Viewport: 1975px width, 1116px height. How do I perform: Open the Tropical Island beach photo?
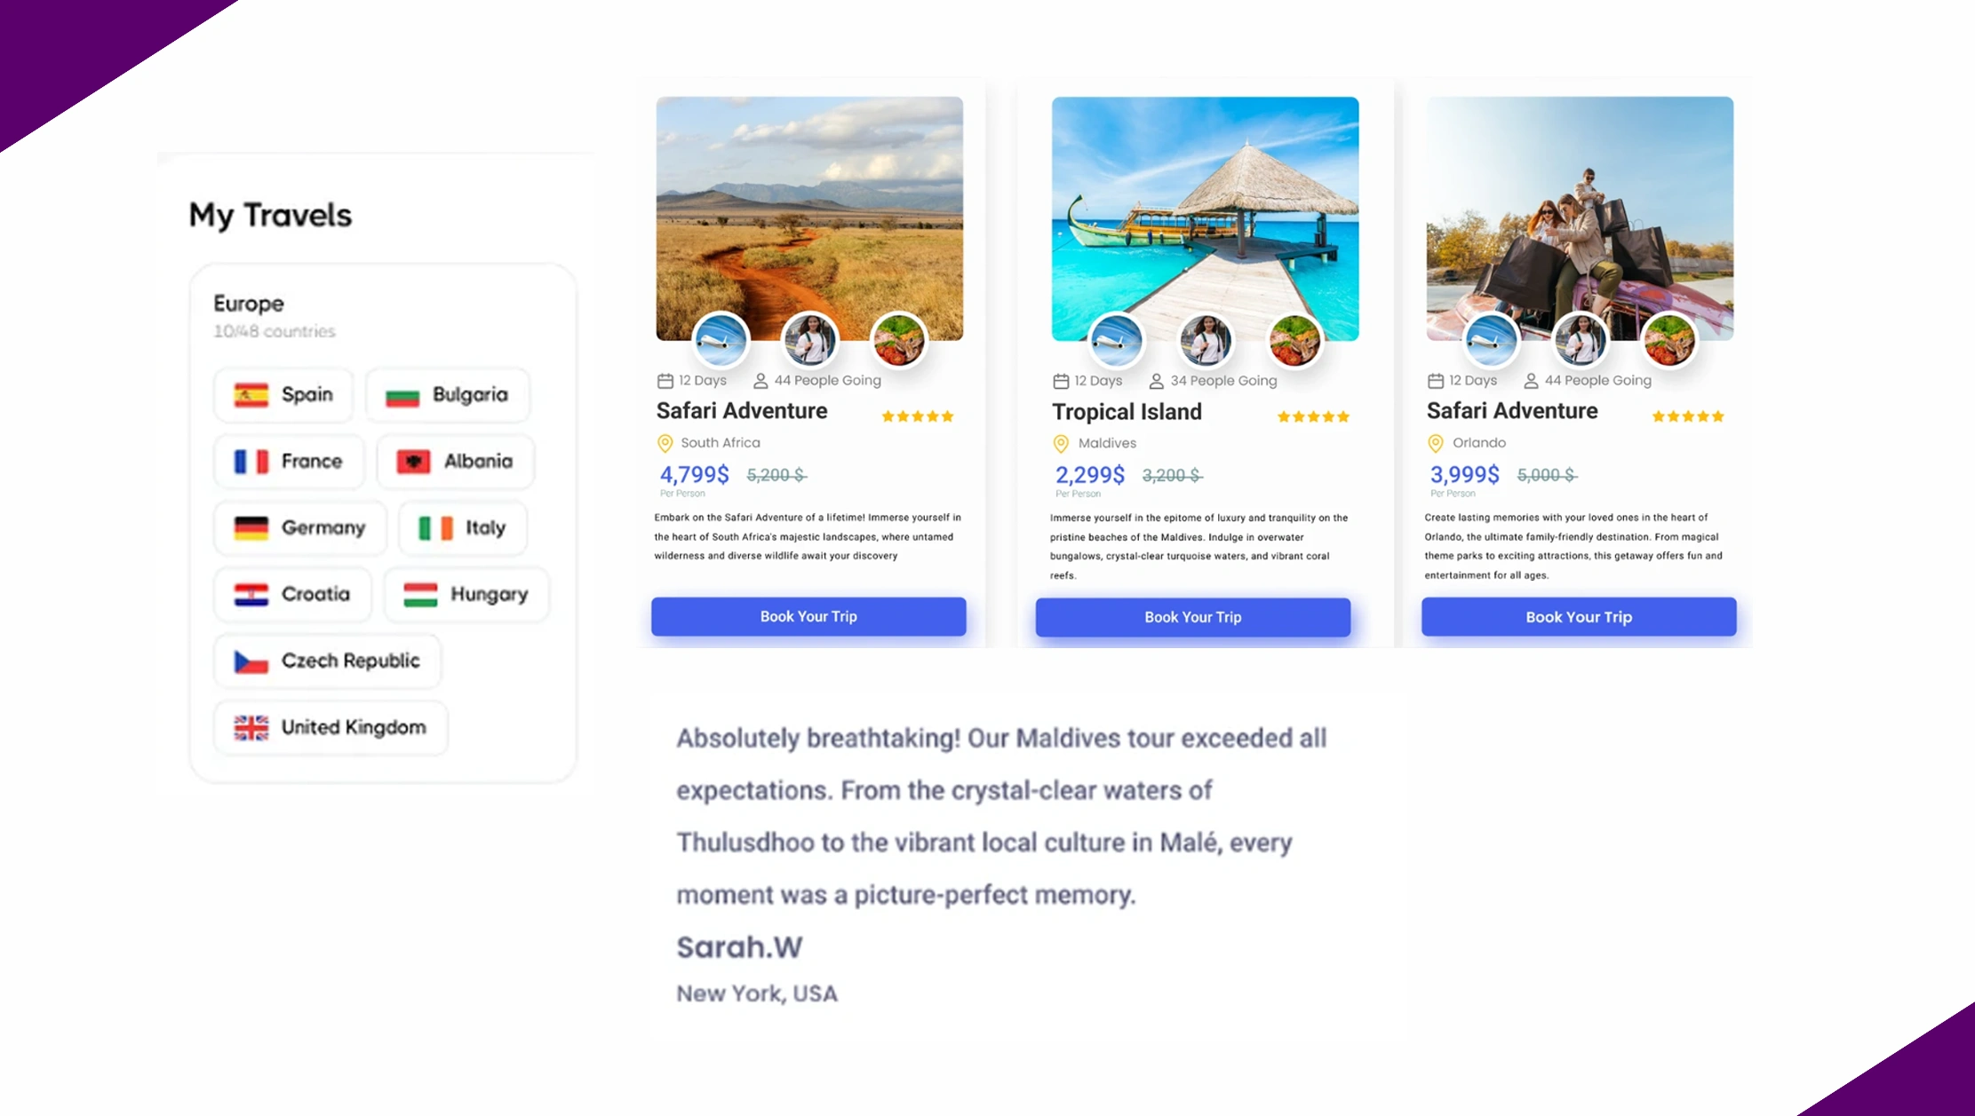pyautogui.click(x=1205, y=204)
